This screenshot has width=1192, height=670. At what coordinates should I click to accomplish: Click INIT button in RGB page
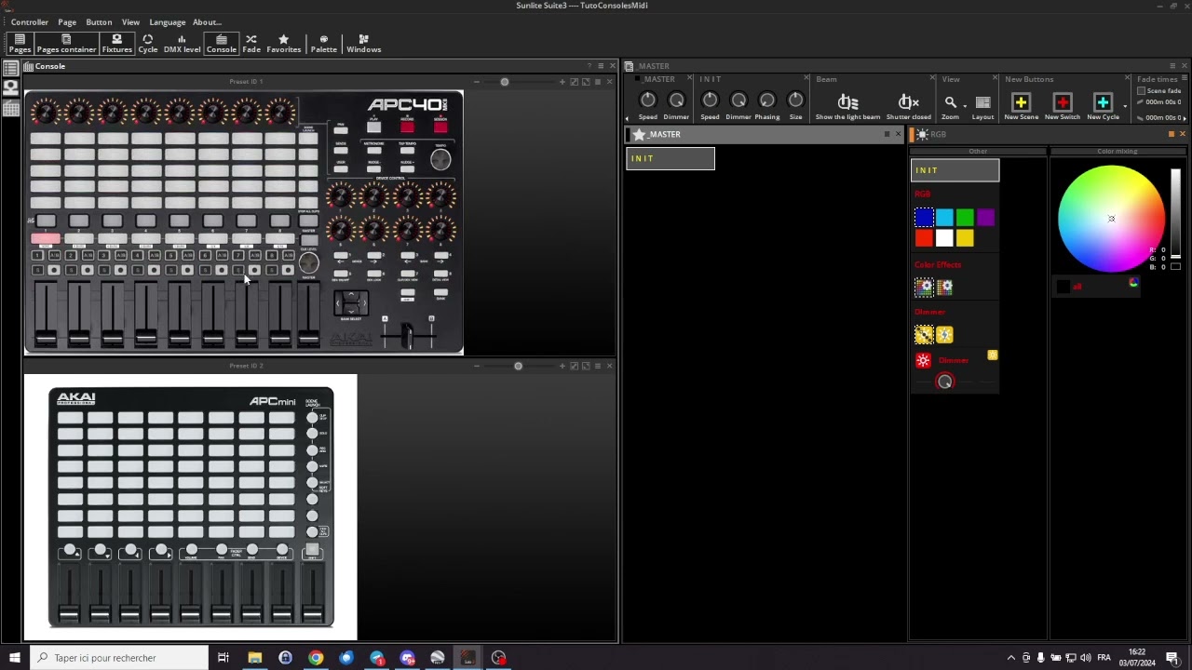955,170
